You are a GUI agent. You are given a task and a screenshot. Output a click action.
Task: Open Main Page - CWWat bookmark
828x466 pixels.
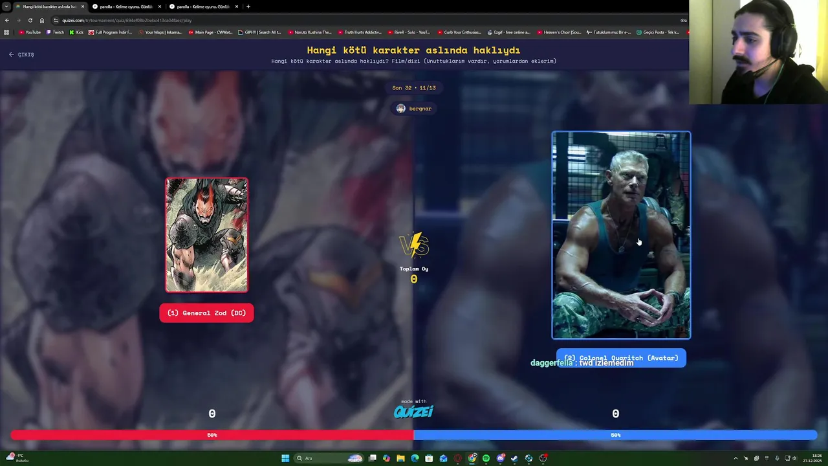pos(210,32)
